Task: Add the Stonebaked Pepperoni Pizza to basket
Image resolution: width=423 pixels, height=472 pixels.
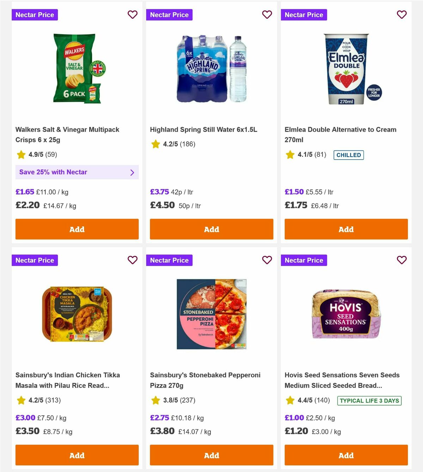Action: [211, 455]
